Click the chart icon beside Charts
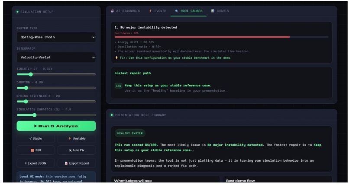This screenshot has height=185, width=349. [213, 11]
